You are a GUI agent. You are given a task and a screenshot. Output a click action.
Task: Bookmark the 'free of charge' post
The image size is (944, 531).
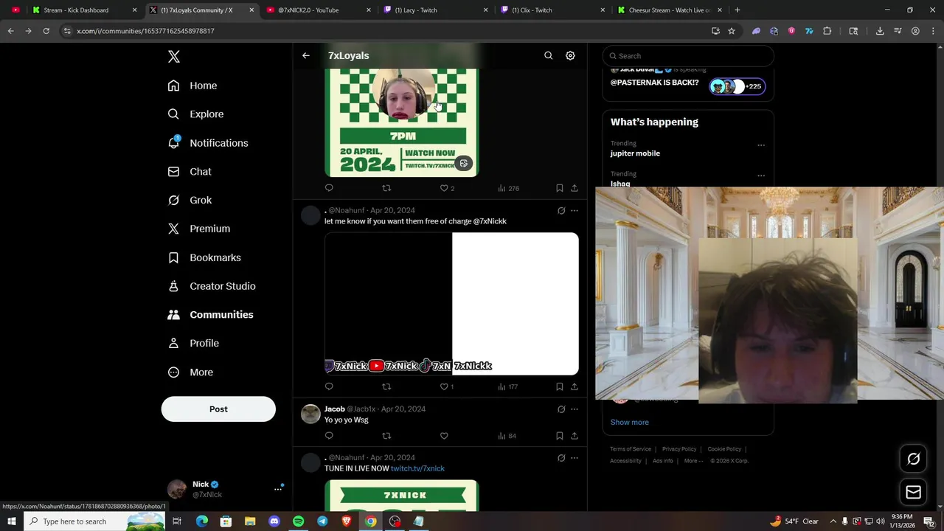coord(560,386)
